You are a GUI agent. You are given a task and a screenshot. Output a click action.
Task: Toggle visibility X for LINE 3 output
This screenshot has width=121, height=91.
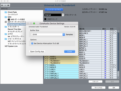point(105,69)
